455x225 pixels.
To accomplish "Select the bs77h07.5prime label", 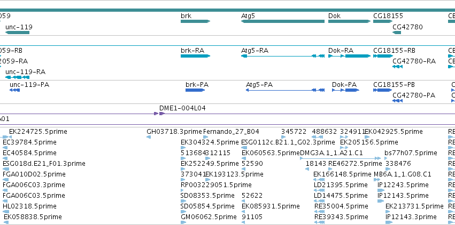I will click(x=411, y=152).
